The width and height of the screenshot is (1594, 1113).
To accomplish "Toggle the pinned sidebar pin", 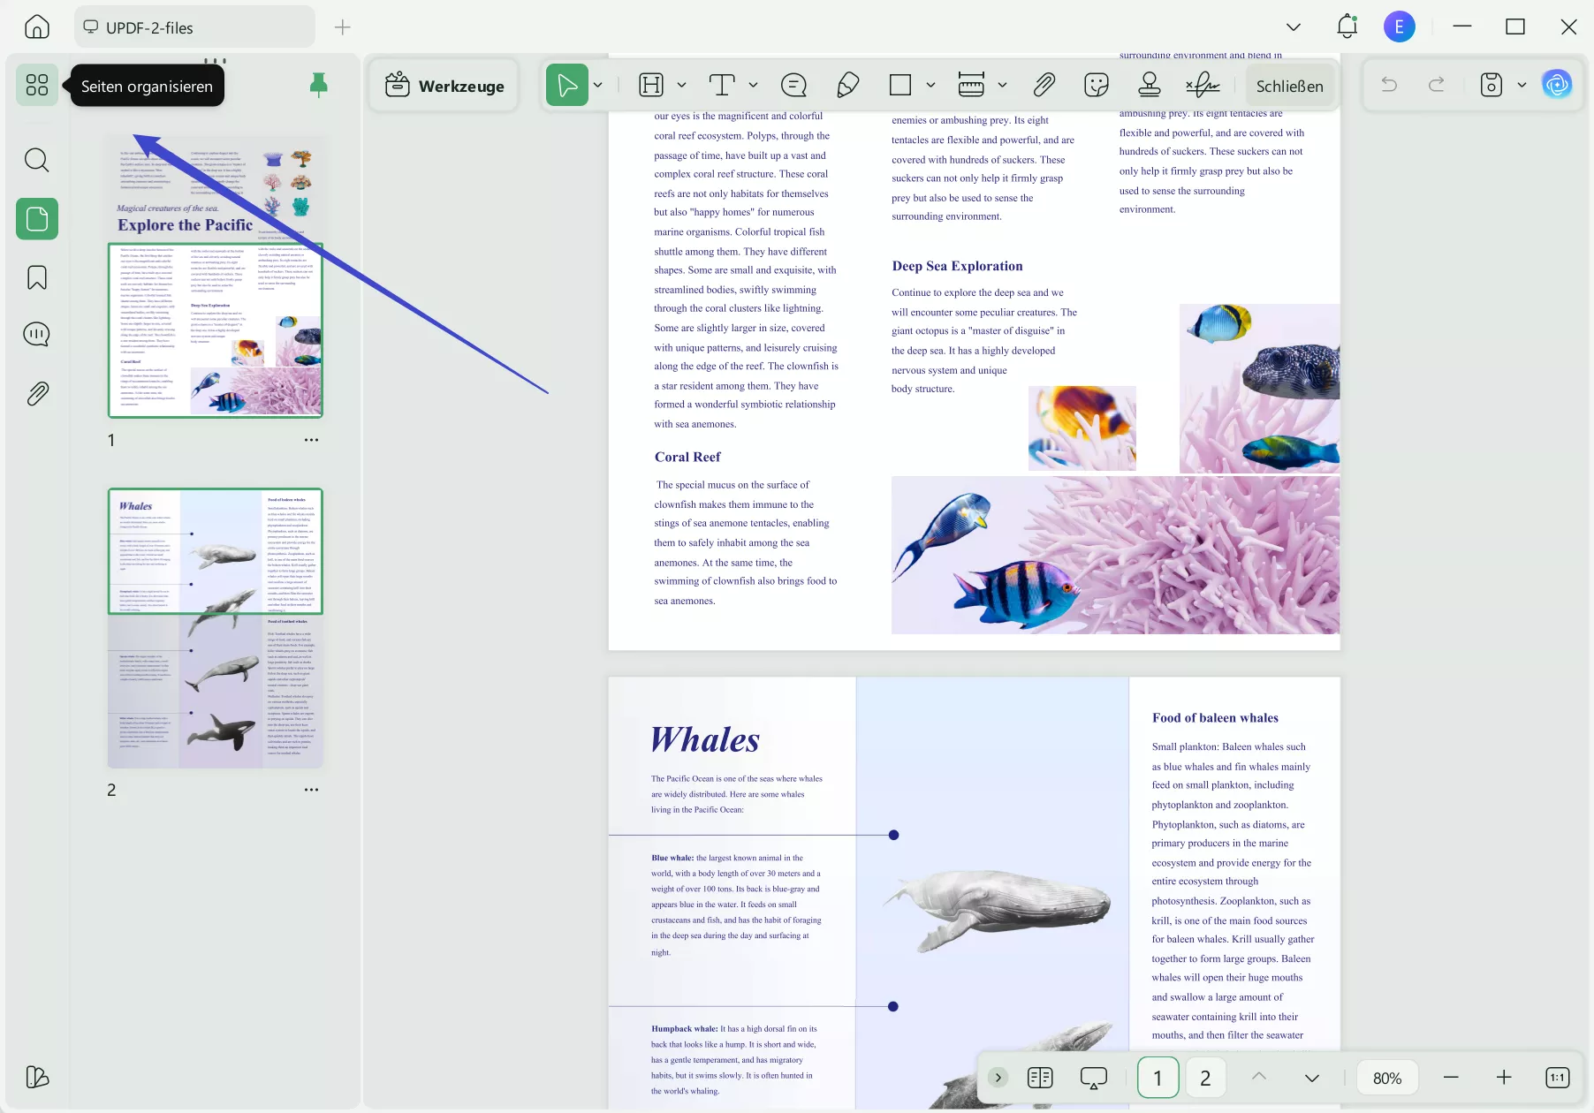I will [x=319, y=85].
